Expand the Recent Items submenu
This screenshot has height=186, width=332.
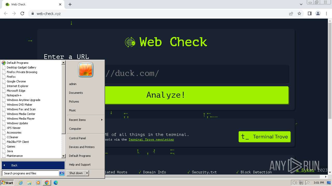click(x=85, y=120)
